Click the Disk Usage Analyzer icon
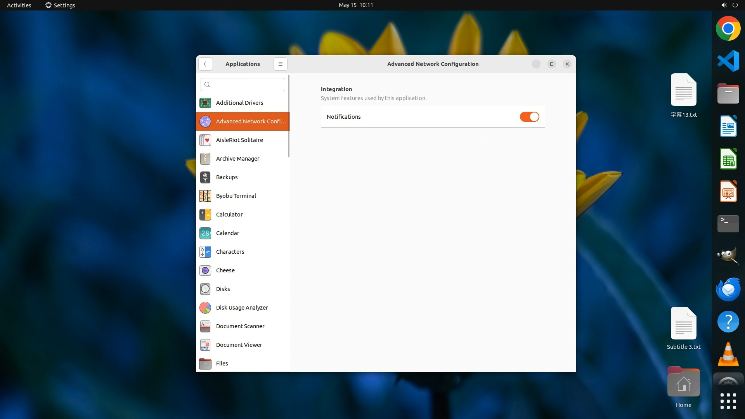Image resolution: width=745 pixels, height=419 pixels. pyautogui.click(x=205, y=308)
